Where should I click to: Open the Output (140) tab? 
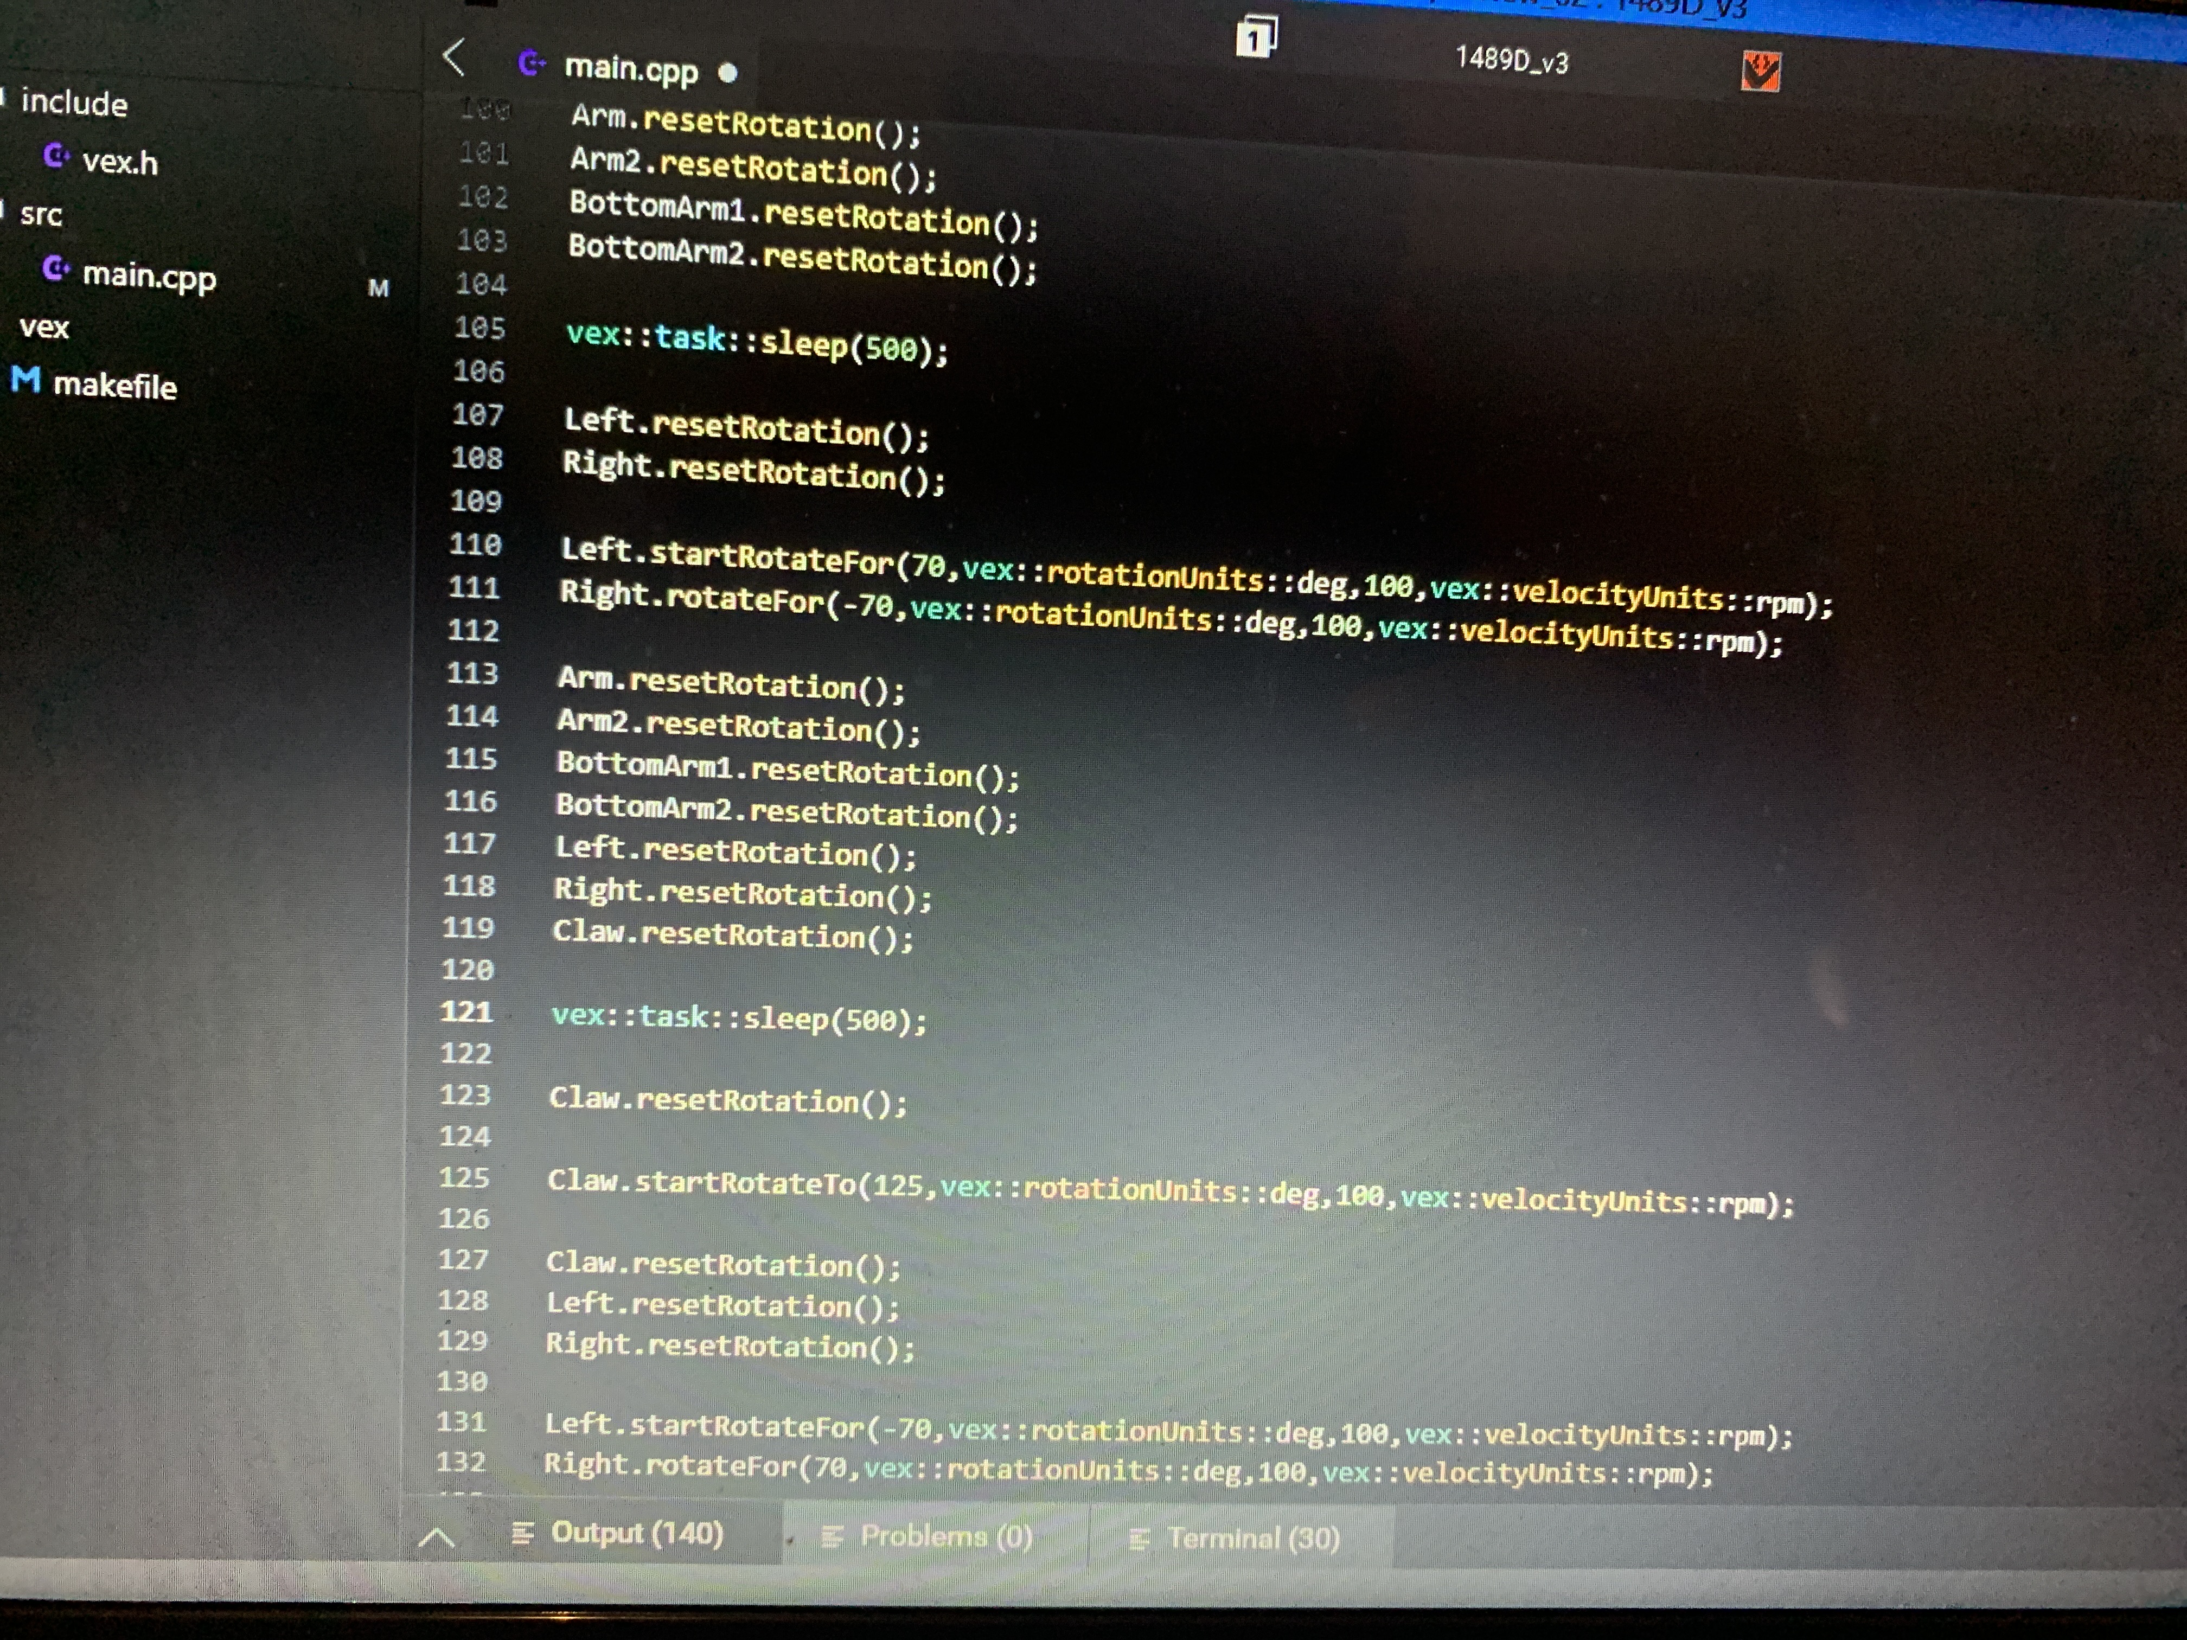[x=637, y=1533]
